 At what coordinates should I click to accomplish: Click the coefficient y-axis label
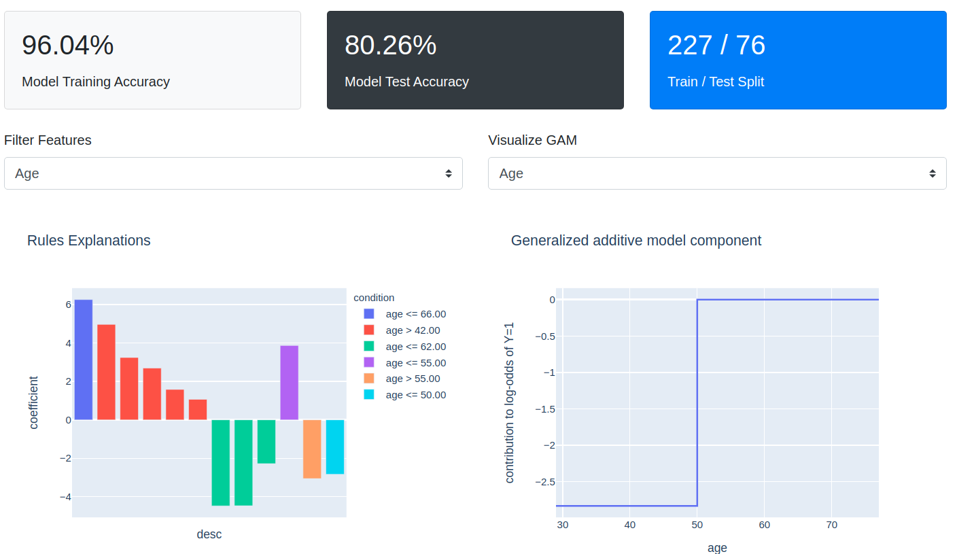coord(34,402)
